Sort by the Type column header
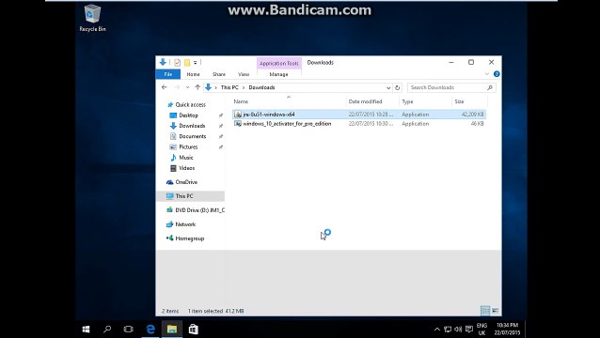Screen dimensions: 600x338 pyautogui.click(x=407, y=101)
